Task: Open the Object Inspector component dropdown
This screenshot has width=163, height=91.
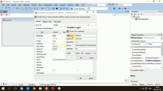Action: coord(162,38)
